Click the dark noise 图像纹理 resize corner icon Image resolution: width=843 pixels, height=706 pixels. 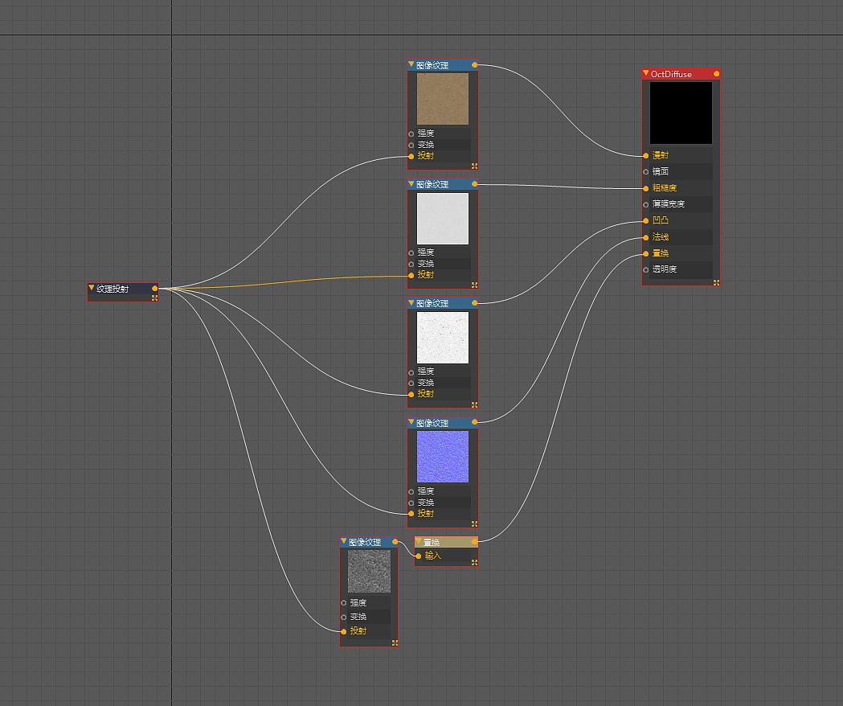tap(395, 642)
